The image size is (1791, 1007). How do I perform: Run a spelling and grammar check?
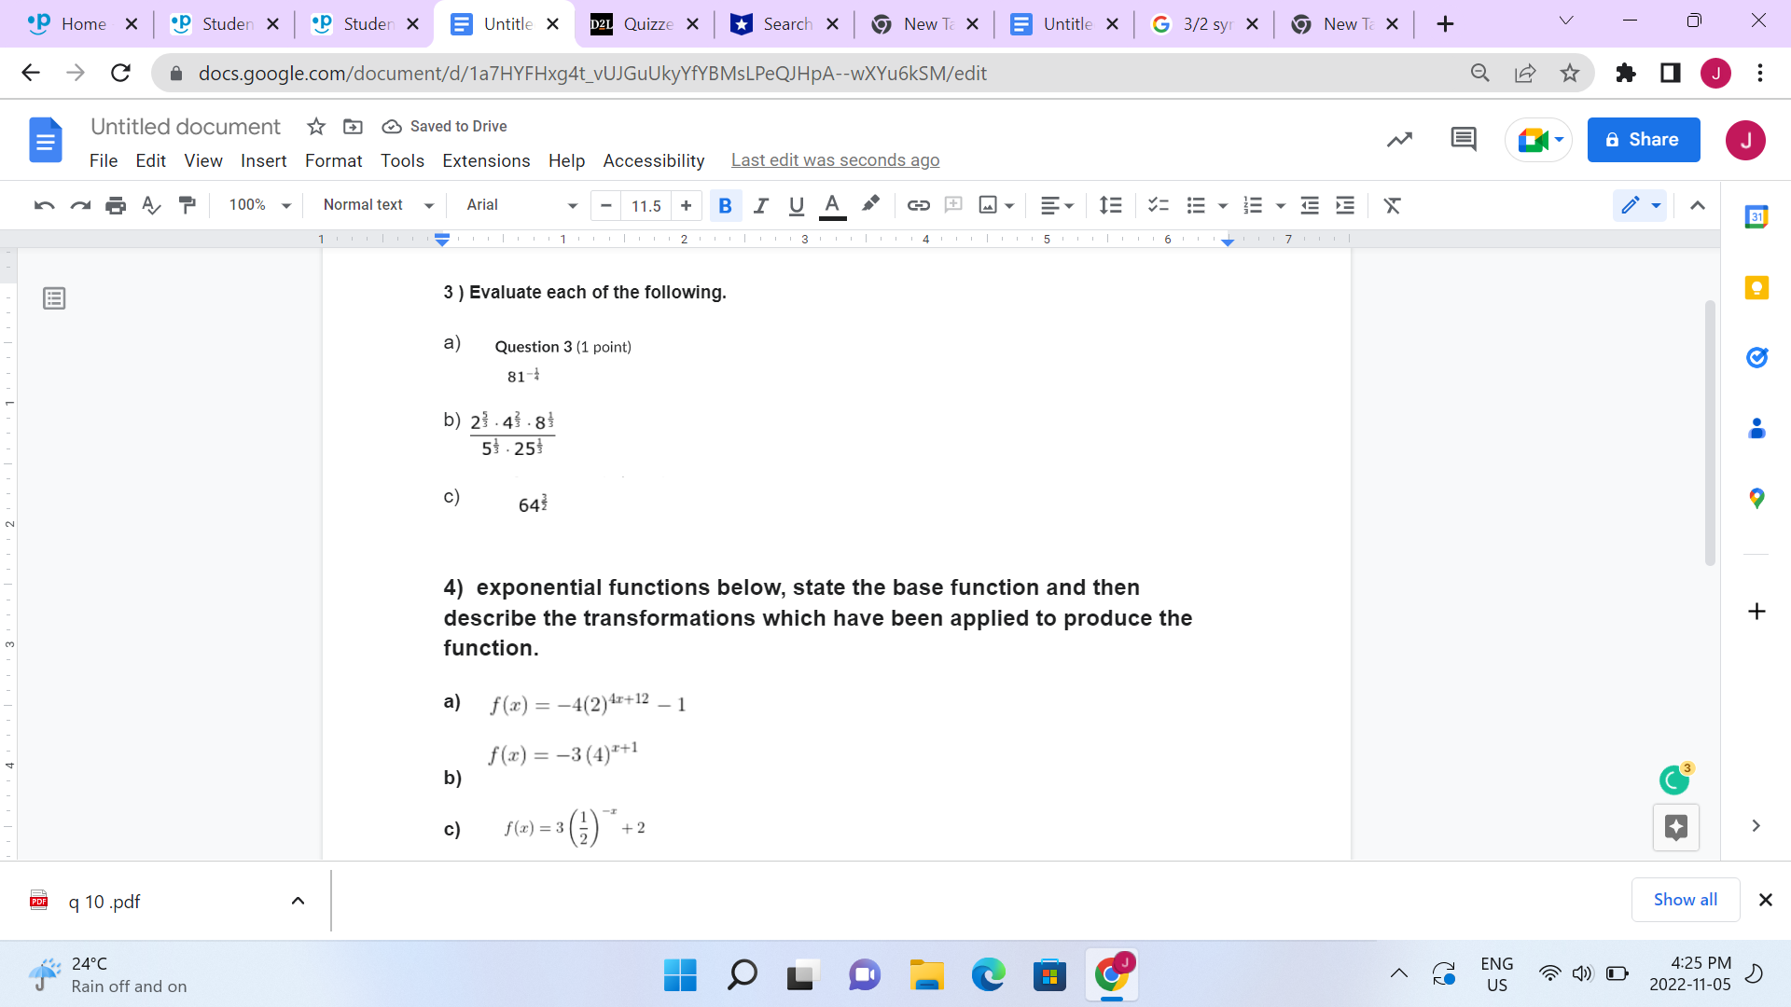[151, 205]
